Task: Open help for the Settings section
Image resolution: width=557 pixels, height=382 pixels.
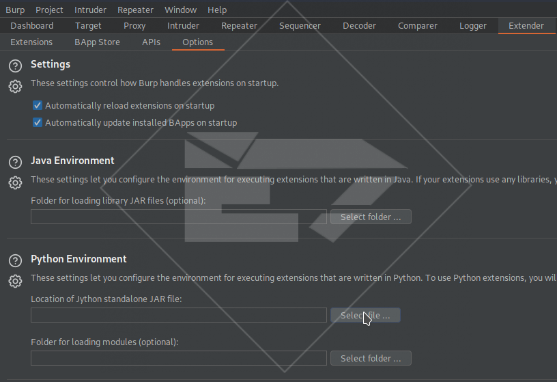Action: point(15,66)
